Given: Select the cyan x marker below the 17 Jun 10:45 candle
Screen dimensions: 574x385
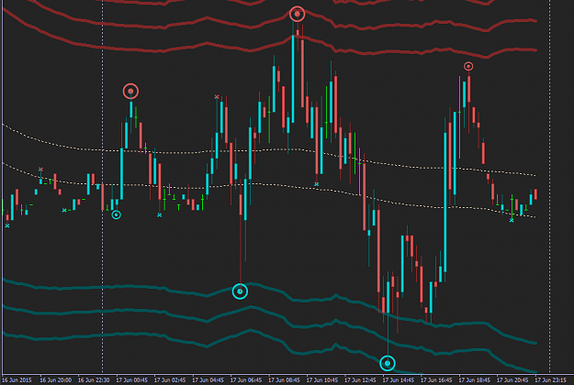Looking at the screenshot, I should [x=316, y=184].
